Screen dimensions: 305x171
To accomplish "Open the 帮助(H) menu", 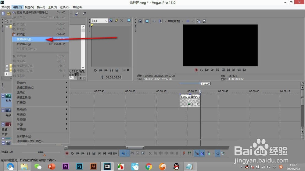I will [x=77, y=7].
